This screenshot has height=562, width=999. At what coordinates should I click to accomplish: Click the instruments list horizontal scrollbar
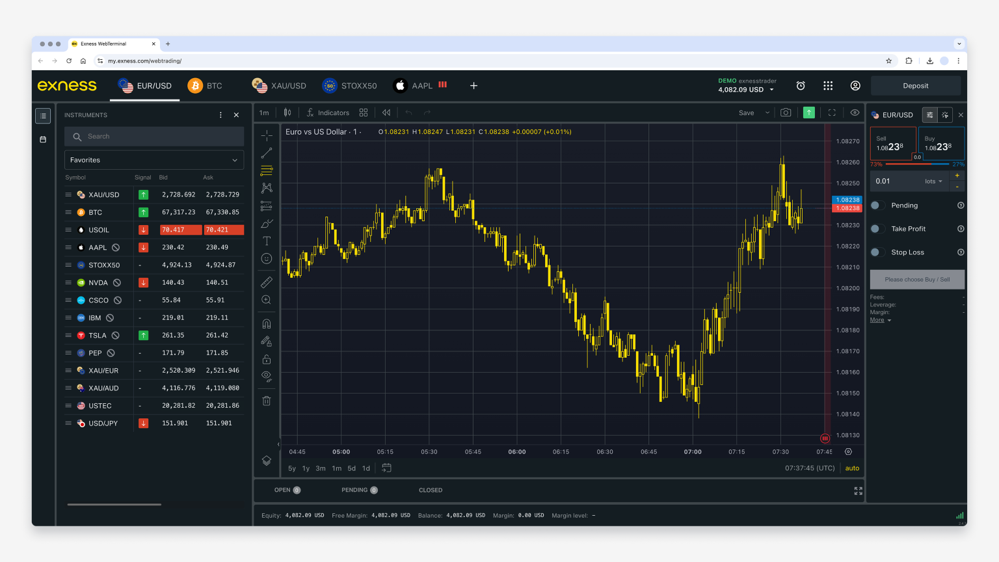(x=114, y=504)
